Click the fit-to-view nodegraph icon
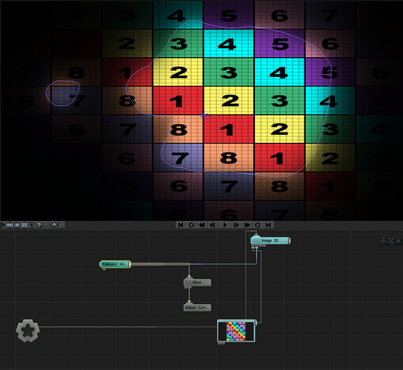The width and height of the screenshot is (403, 370). (391, 241)
